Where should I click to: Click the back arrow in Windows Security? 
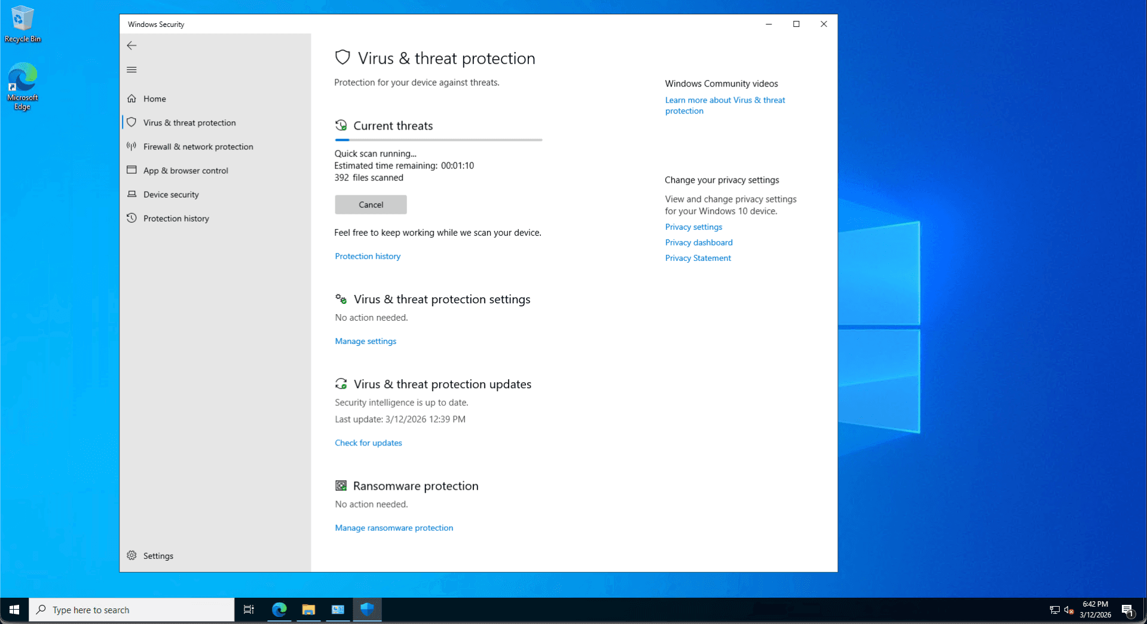point(131,45)
